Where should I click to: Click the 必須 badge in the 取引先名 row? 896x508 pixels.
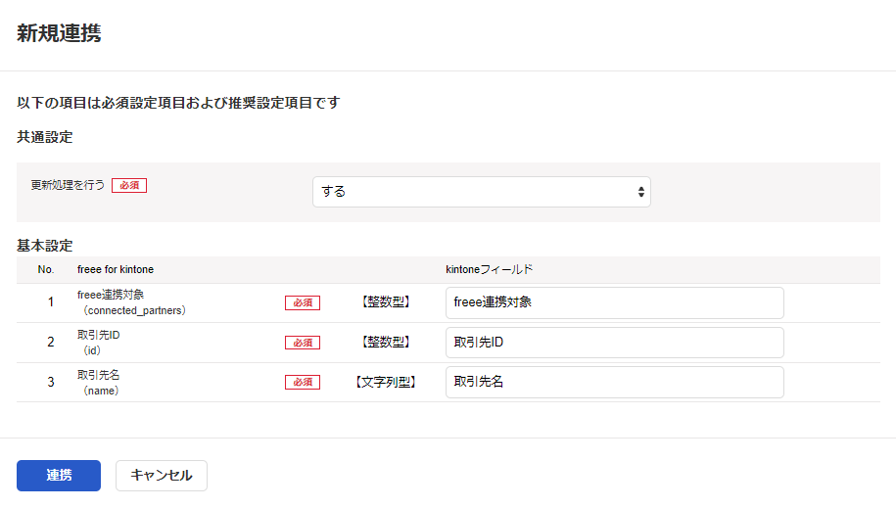click(303, 383)
